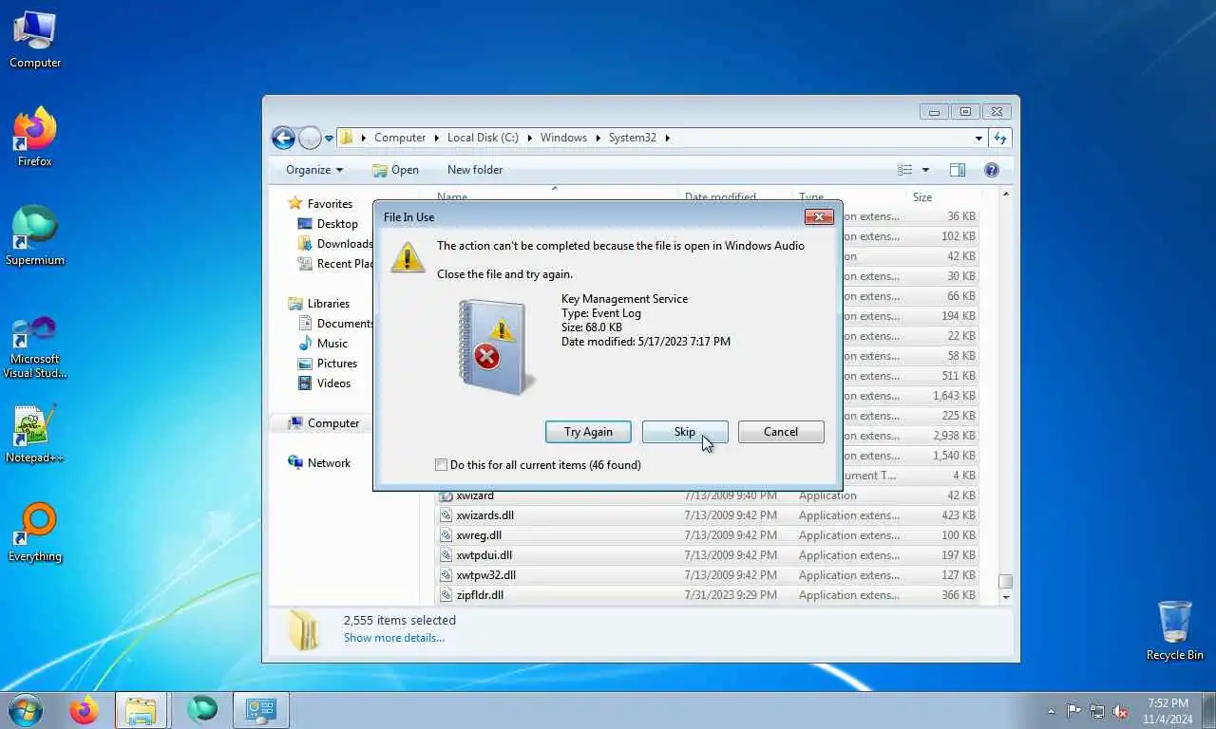Switch to Supermium in the taskbar
Image resolution: width=1216 pixels, height=729 pixels.
[201, 710]
